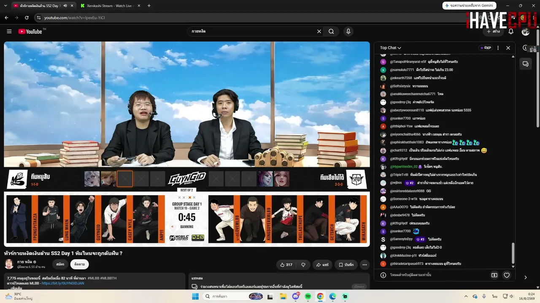Go to the YouTube home logo

pyautogui.click(x=30, y=32)
